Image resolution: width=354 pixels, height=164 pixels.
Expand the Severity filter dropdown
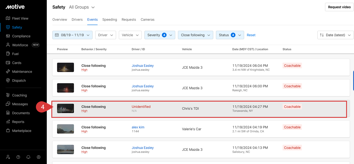(160, 35)
